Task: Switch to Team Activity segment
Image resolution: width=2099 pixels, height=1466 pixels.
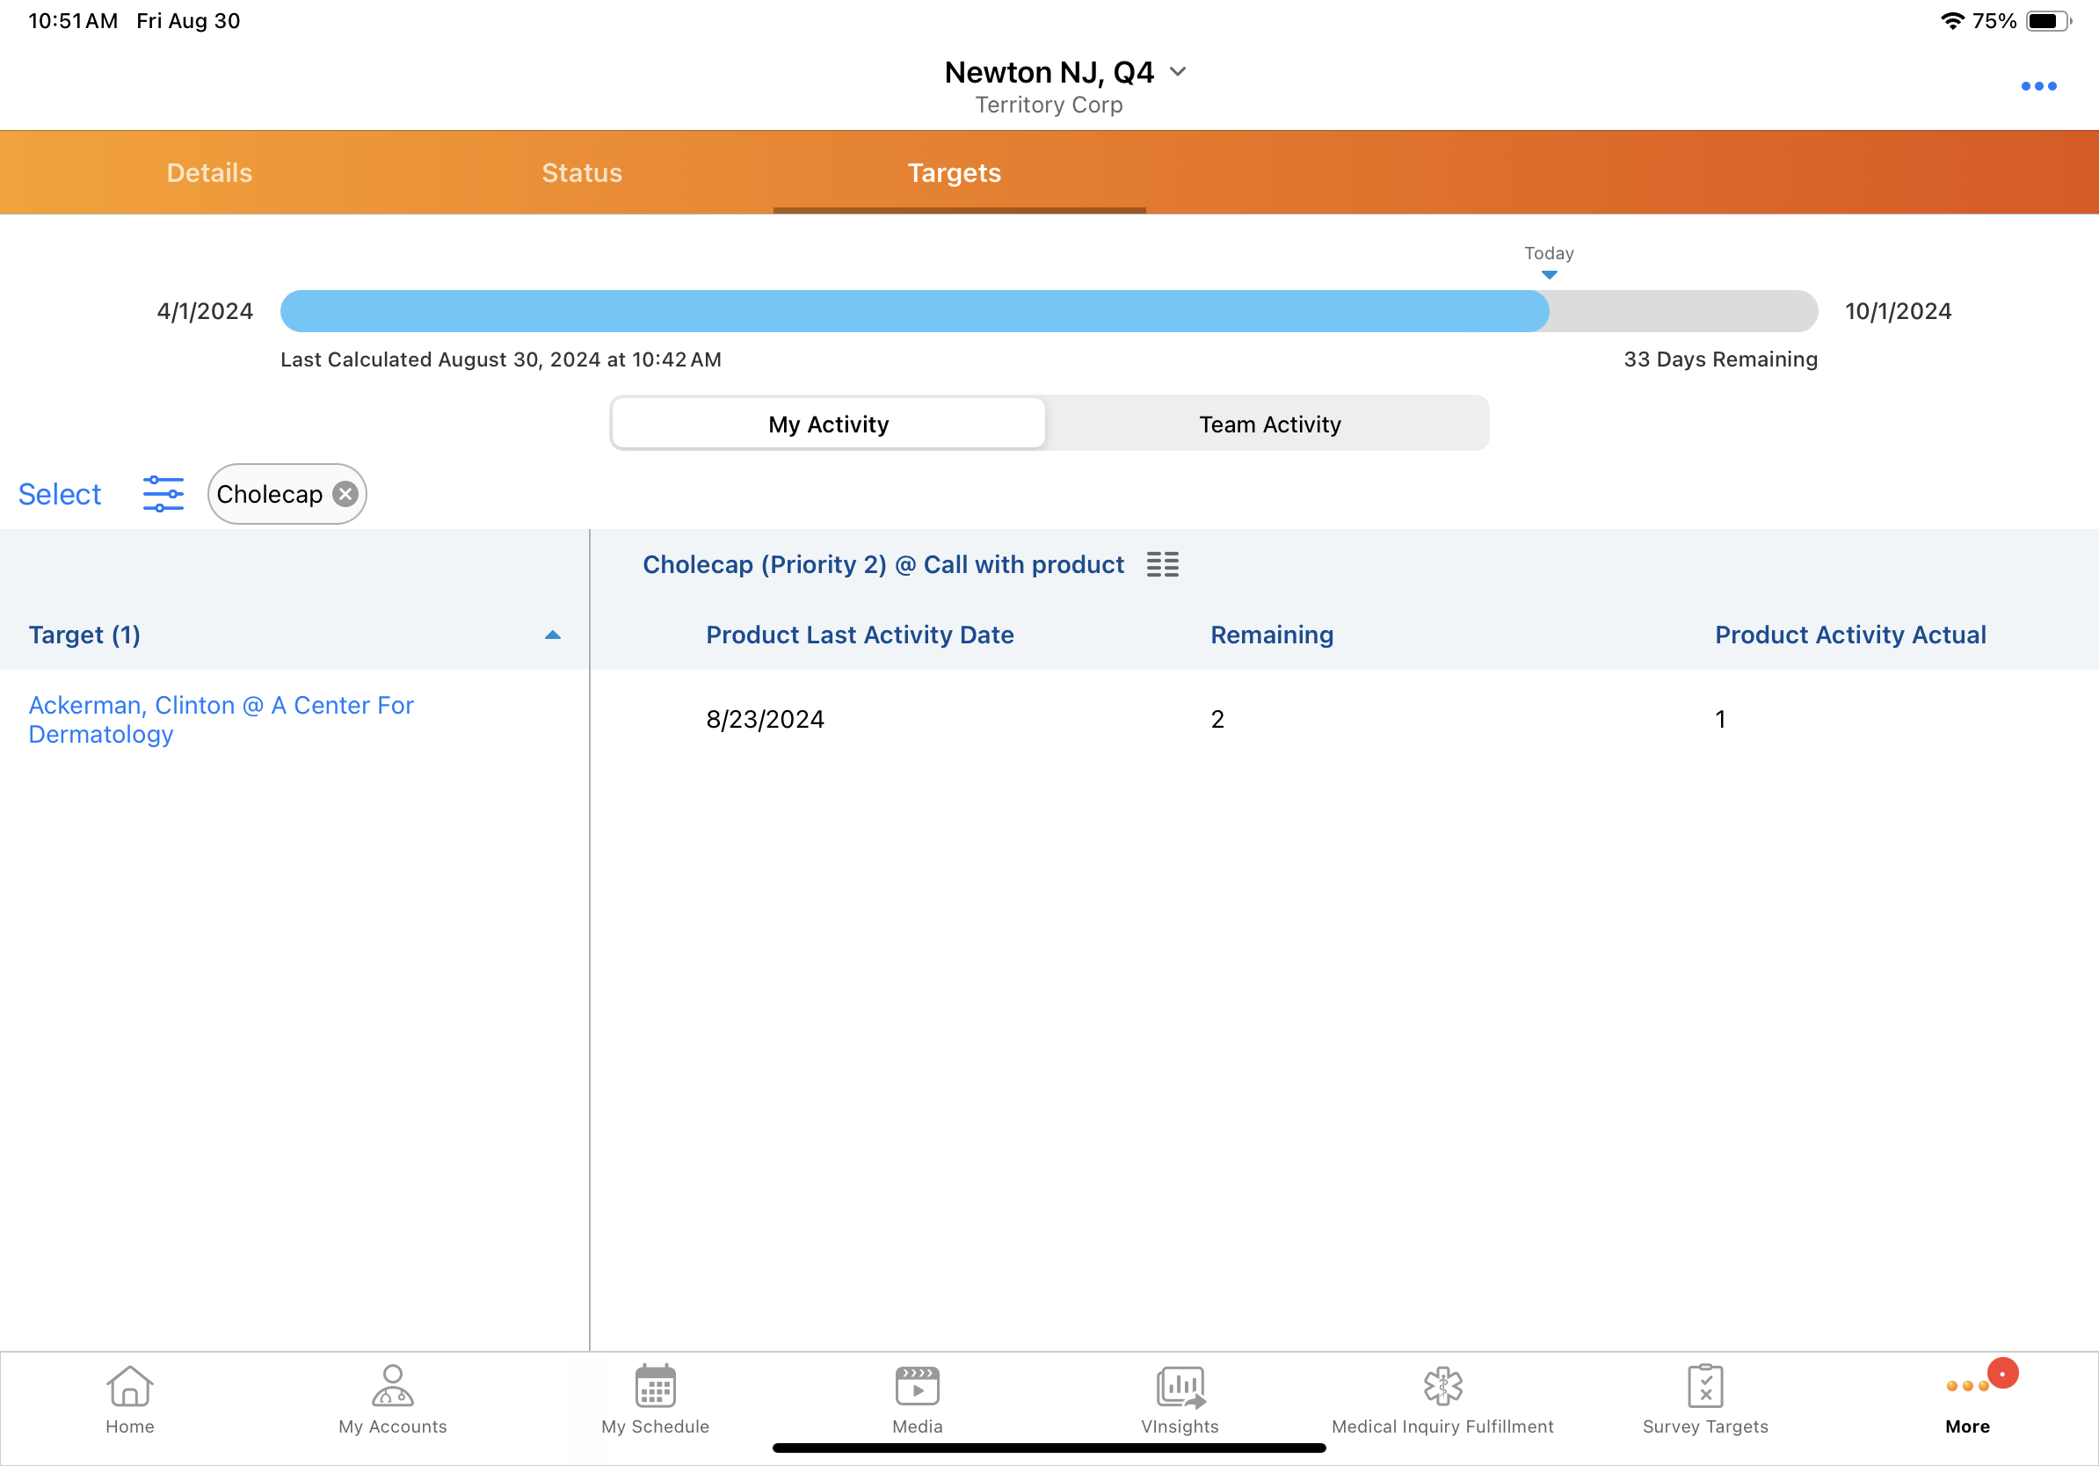Action: pos(1269,425)
